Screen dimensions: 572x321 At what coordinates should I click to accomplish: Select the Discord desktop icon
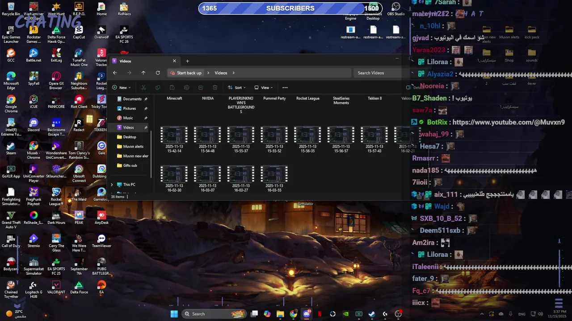(x=34, y=125)
